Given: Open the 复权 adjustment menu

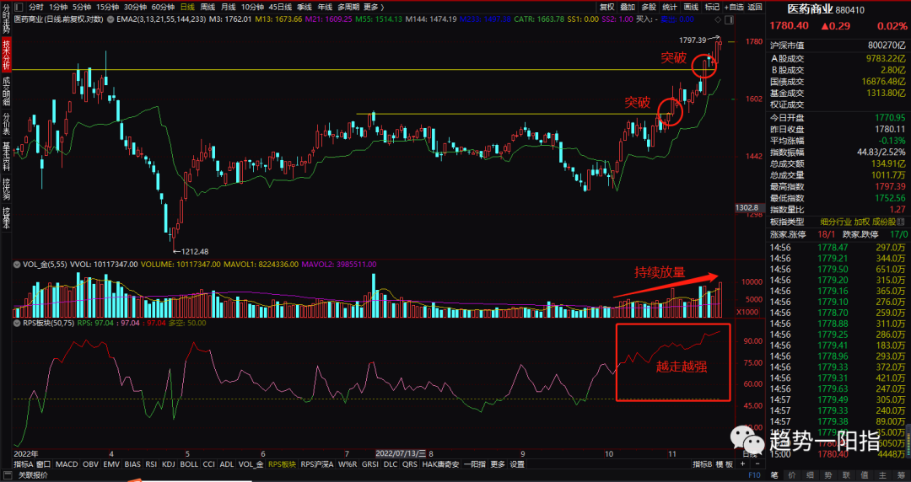Looking at the screenshot, I should click(x=607, y=7).
